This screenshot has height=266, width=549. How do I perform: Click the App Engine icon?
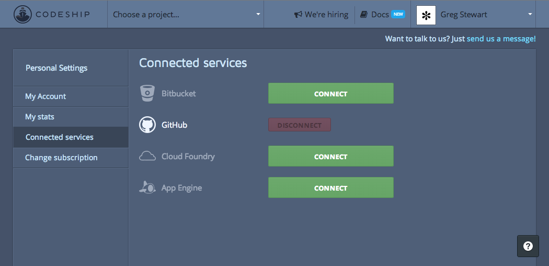click(147, 187)
